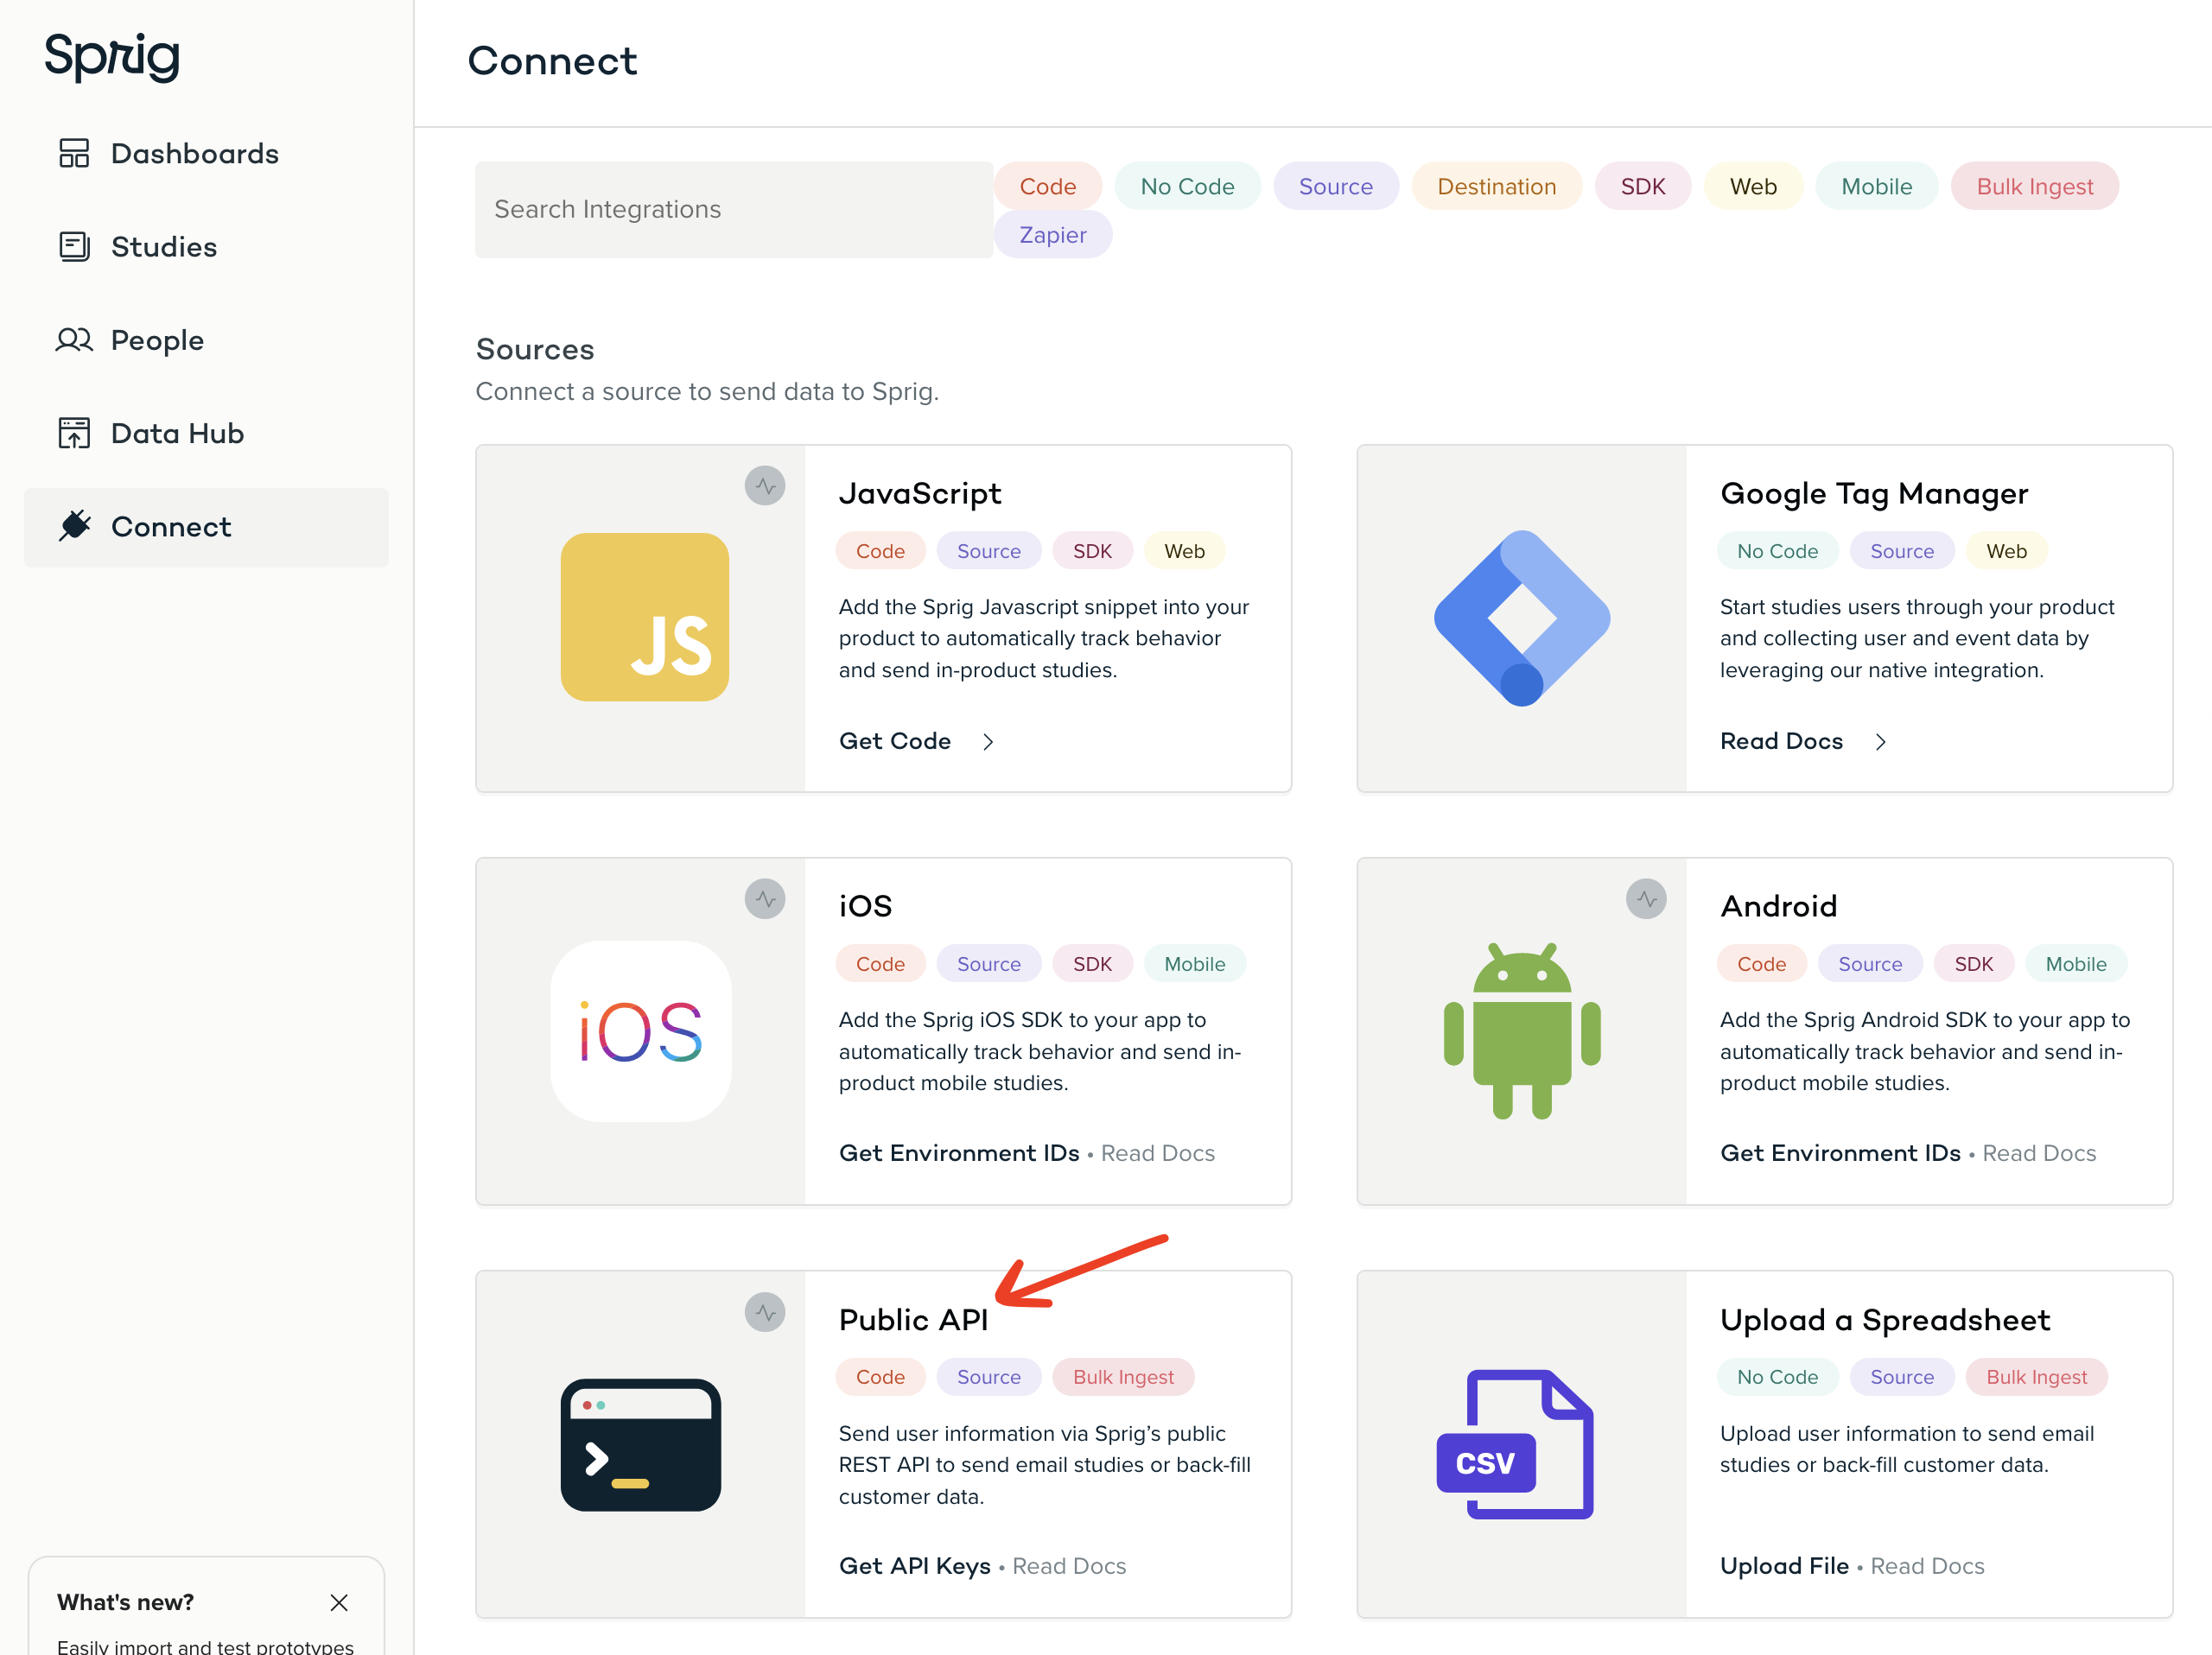Click the Android card activity status icon
The height and width of the screenshot is (1655, 2212).
[x=1645, y=899]
